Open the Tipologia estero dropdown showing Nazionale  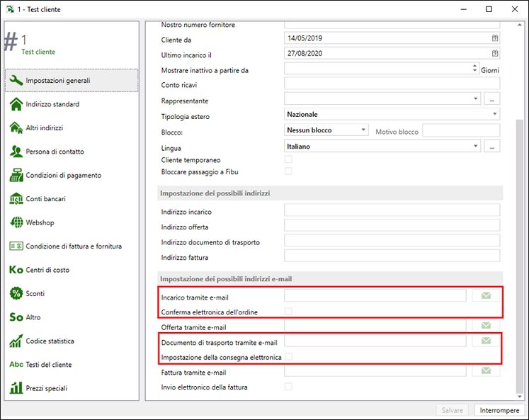[392, 114]
